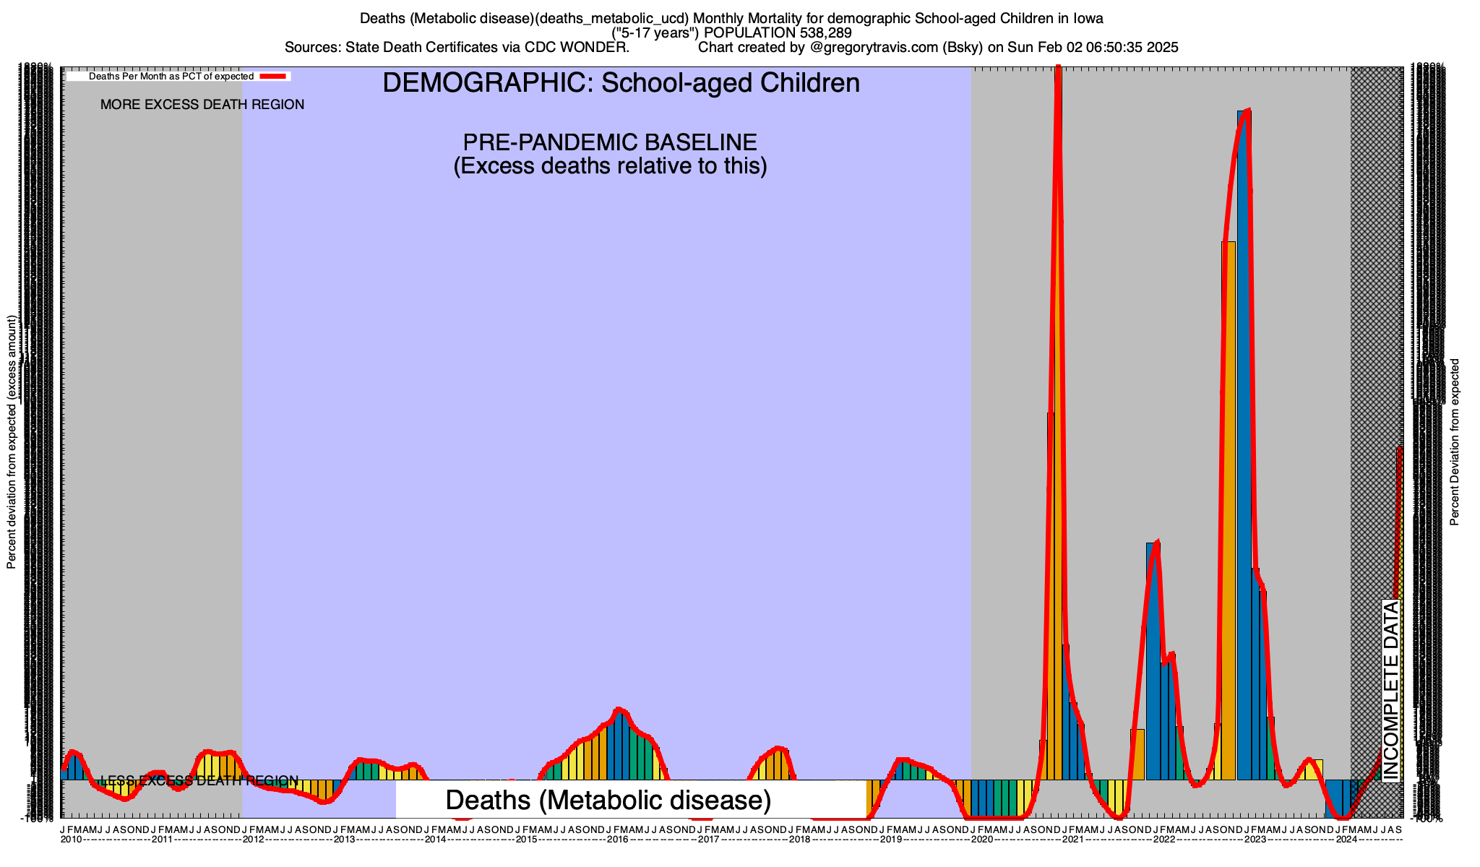This screenshot has height=867, width=1480.
Task: Click the 2024 year label on x-axis
Action: [1346, 840]
